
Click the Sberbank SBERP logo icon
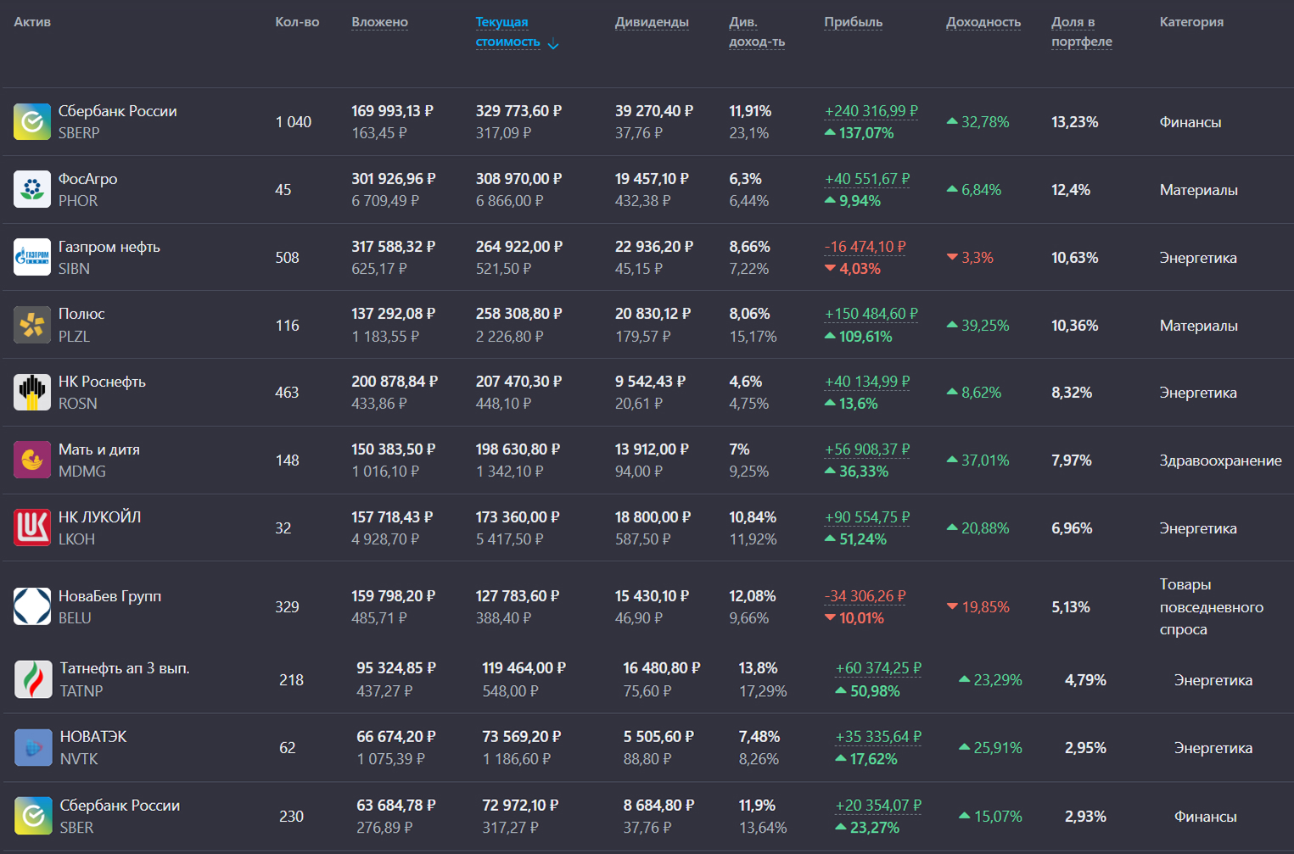coord(32,122)
